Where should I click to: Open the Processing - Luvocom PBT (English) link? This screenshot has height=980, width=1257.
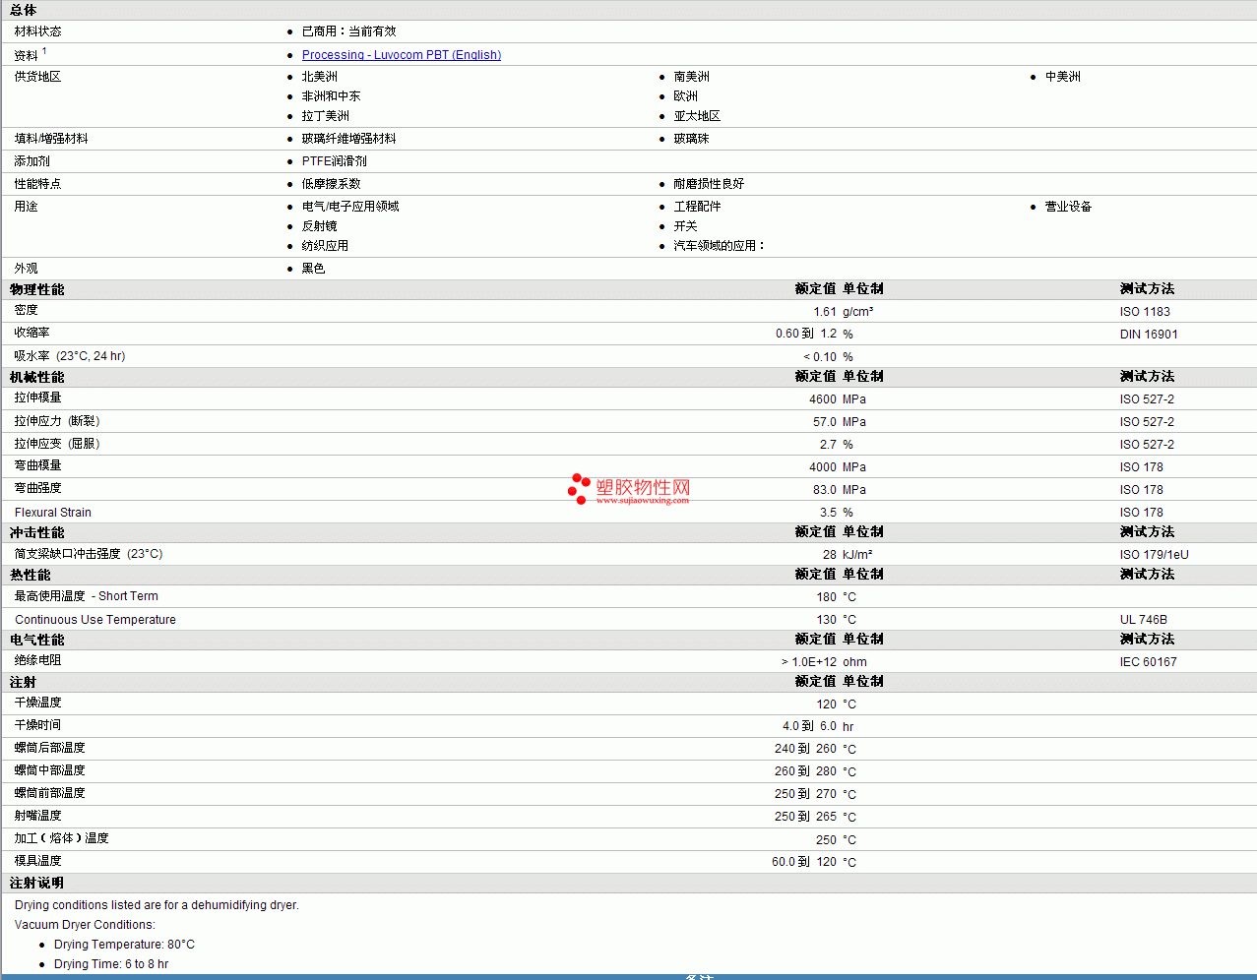[401, 55]
